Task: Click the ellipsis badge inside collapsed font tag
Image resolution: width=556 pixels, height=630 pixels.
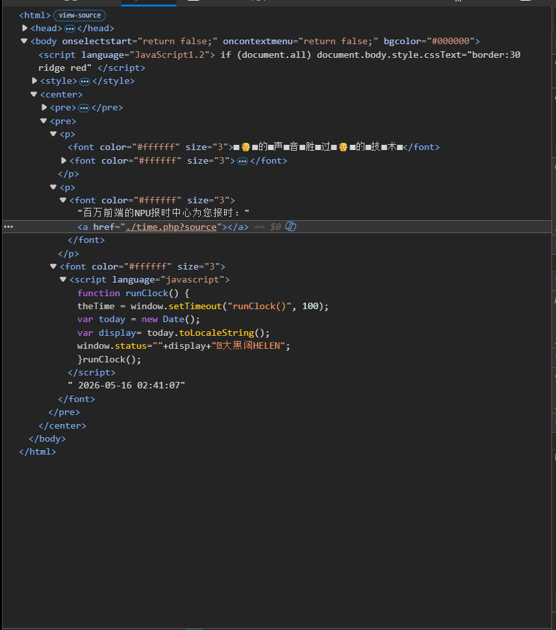Action: [x=243, y=161]
